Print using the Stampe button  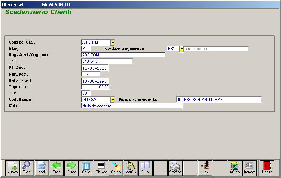(175, 168)
